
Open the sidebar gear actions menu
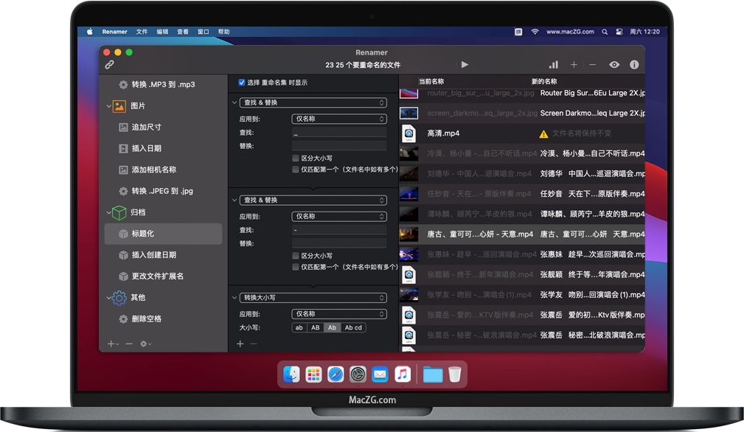click(146, 344)
